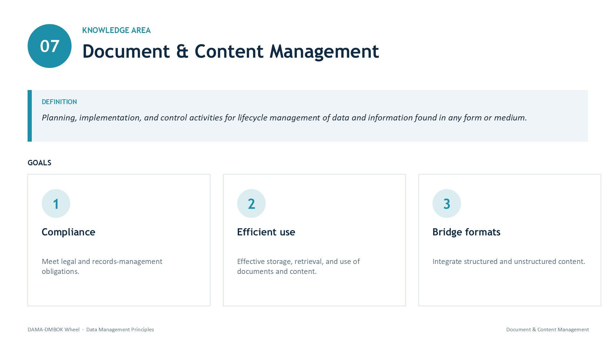
Task: Click footer label 'Document & Content Management'
Action: (547, 329)
